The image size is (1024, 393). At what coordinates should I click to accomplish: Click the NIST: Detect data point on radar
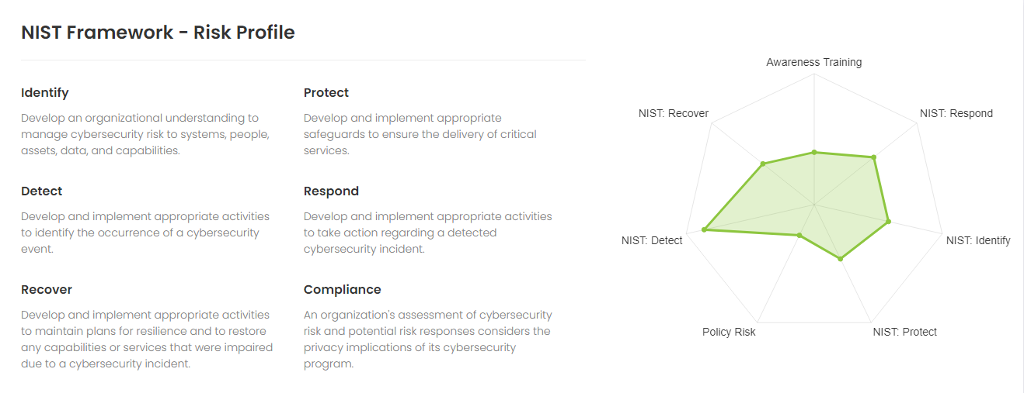704,229
